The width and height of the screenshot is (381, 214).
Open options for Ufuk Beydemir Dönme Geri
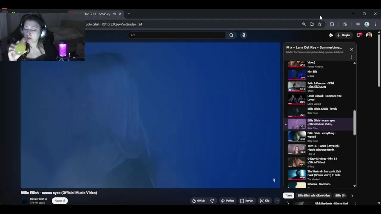[x=355, y=204]
